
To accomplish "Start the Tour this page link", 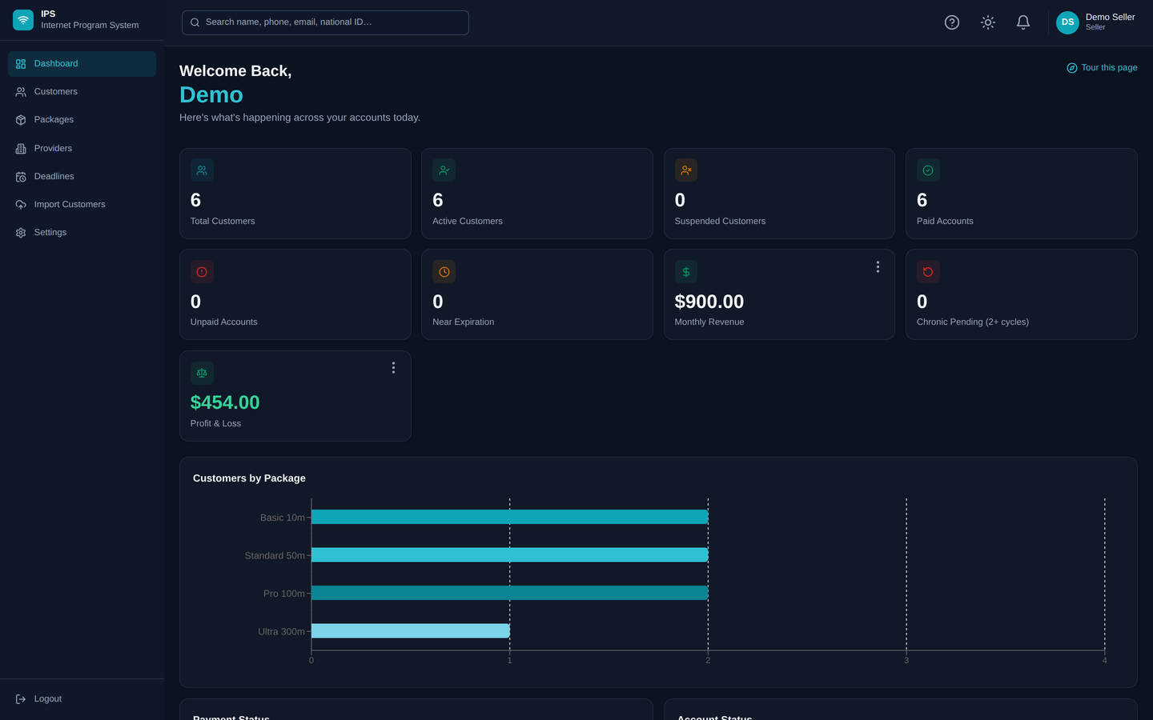I will [x=1102, y=68].
